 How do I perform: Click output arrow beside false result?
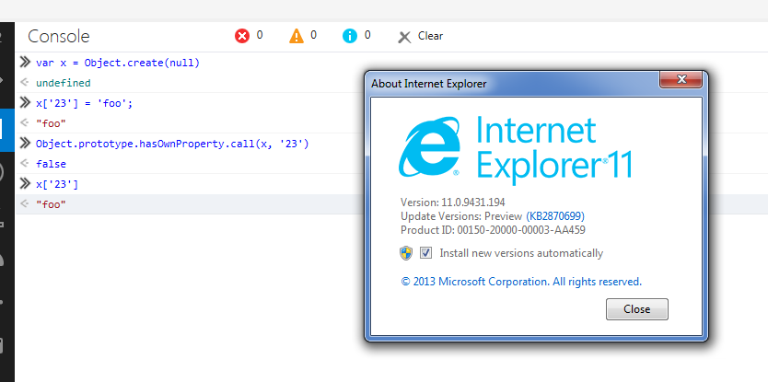(24, 163)
